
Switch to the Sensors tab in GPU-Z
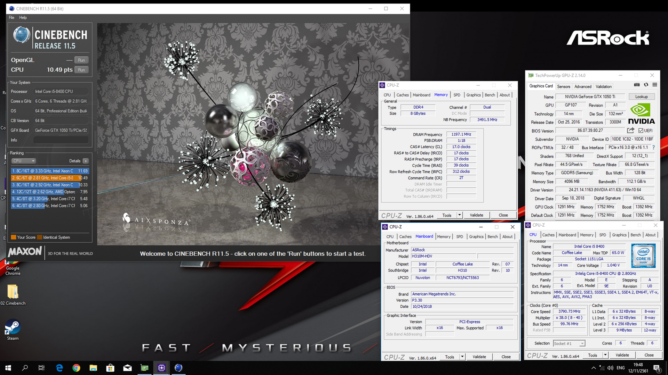point(564,86)
